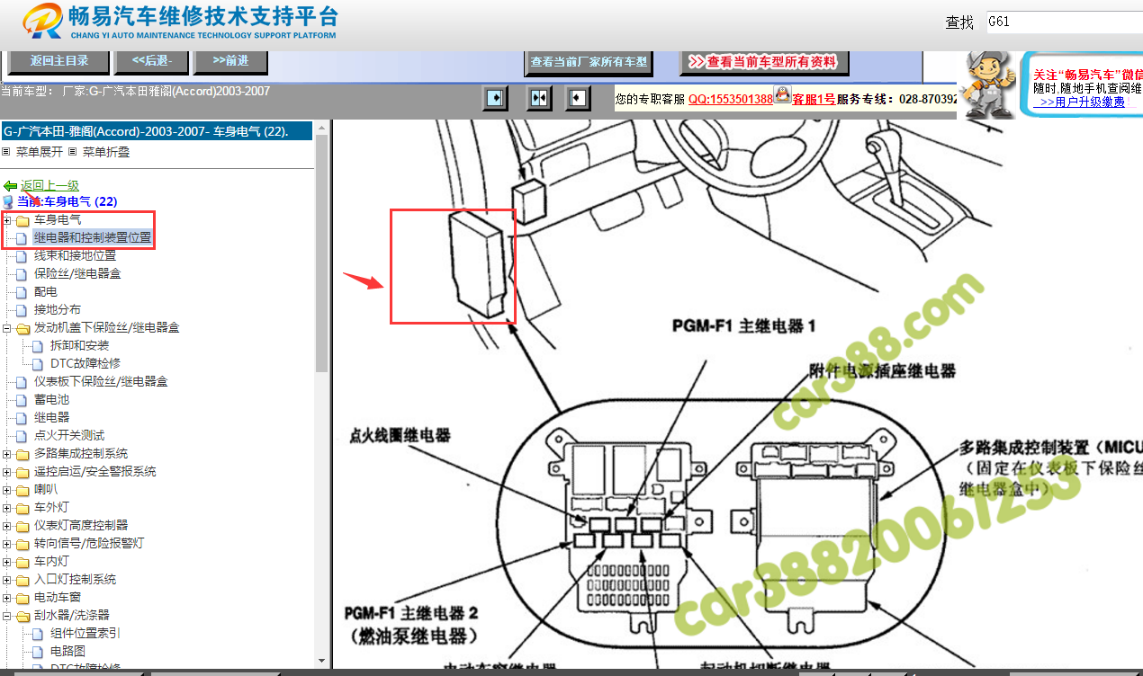Expand the 转向信号/危险报警灯 node
Viewport: 1143px width, 676px height.
[7, 544]
